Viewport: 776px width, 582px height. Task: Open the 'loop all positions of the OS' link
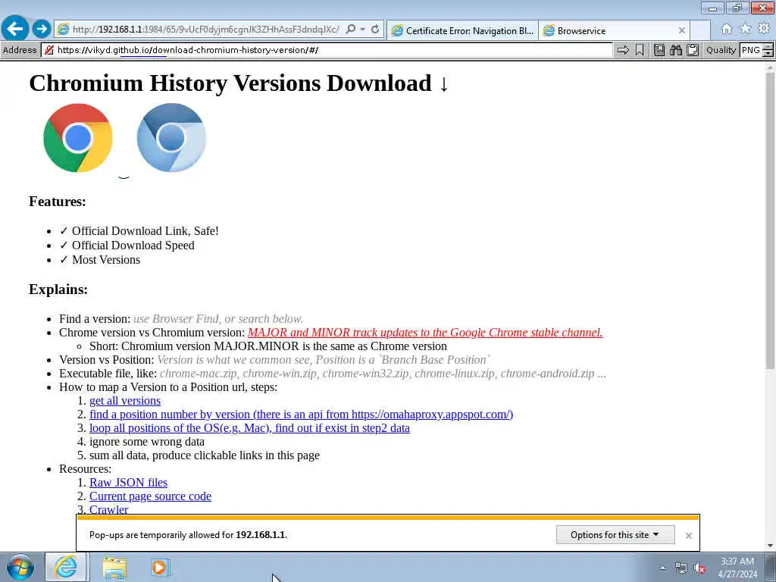tap(249, 428)
